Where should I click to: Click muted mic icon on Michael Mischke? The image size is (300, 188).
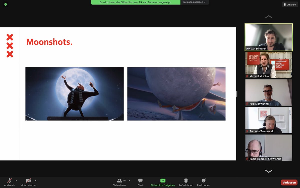[x=247, y=76]
